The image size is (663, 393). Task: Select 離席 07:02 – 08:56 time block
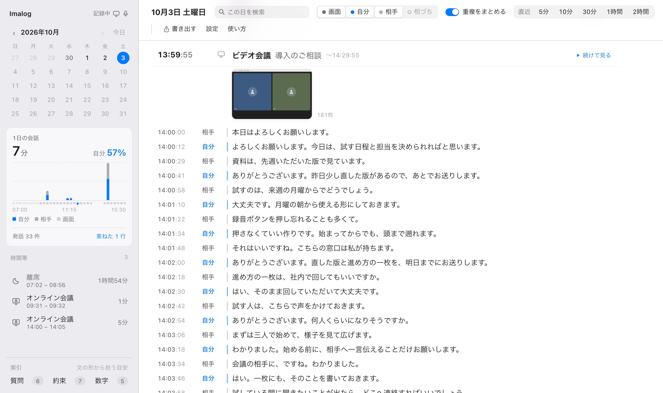click(x=69, y=281)
